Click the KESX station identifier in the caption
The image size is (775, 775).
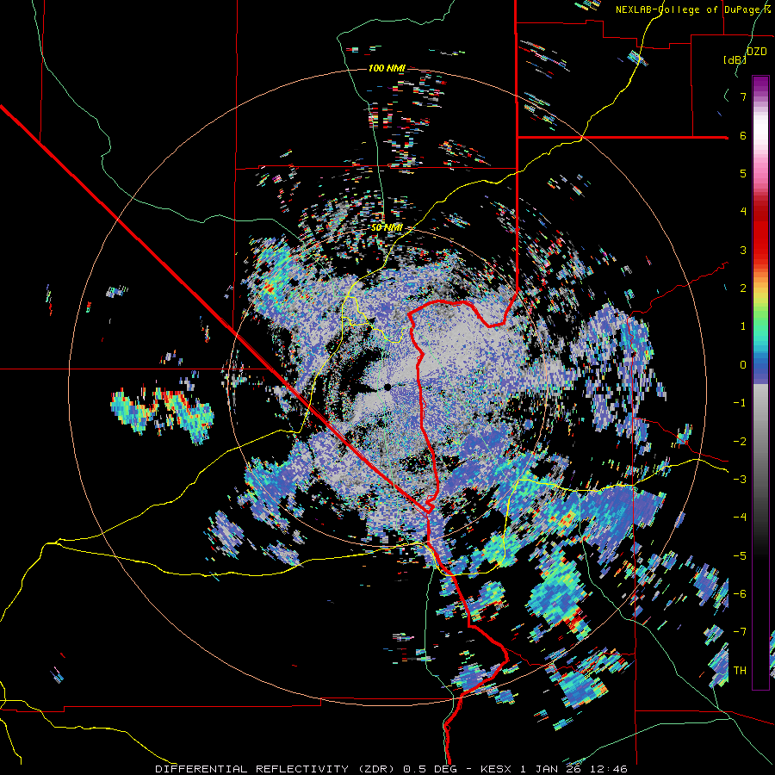pyautogui.click(x=494, y=769)
